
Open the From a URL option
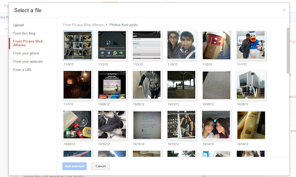[22, 70]
